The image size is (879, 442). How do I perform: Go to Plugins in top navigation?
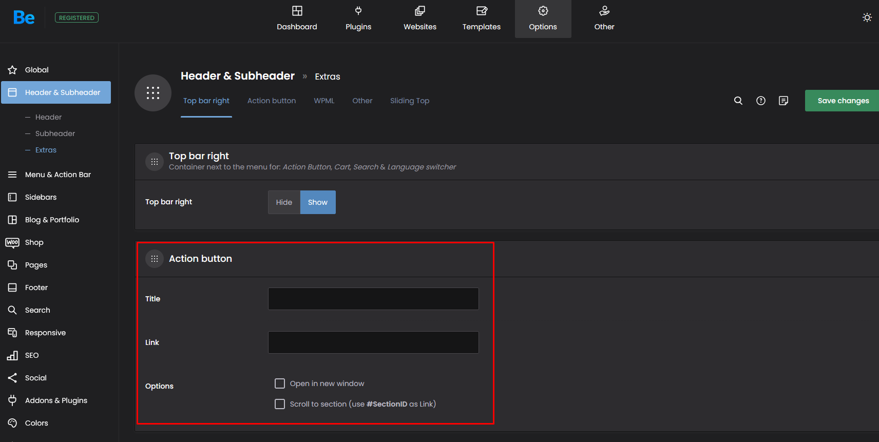tap(358, 18)
